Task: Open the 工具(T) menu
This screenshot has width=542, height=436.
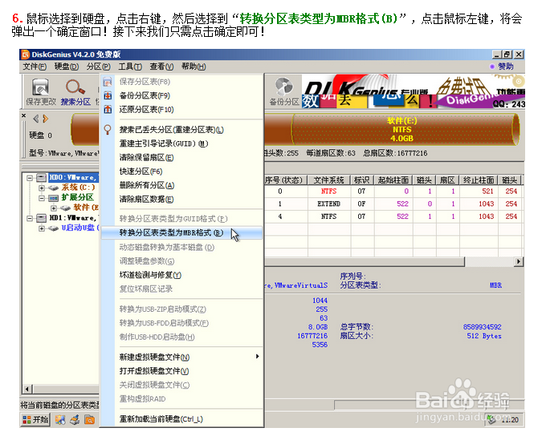Action: coord(130,67)
